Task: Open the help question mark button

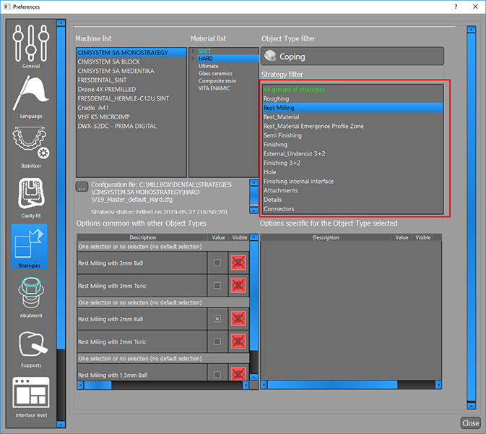Action: tap(456, 7)
